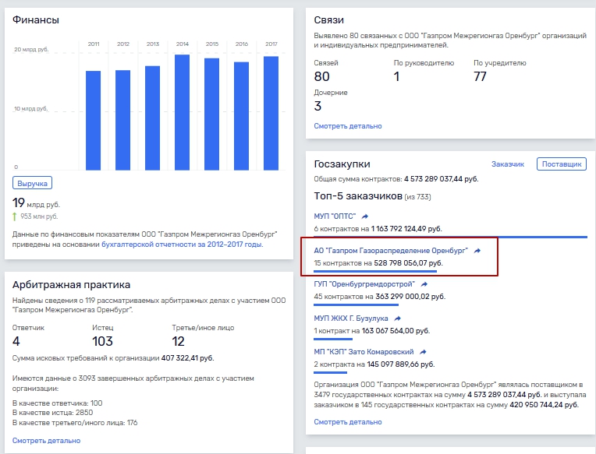
Task: Click the bar under 45 контрактов на 363 299 000,02
Action: pos(357,304)
